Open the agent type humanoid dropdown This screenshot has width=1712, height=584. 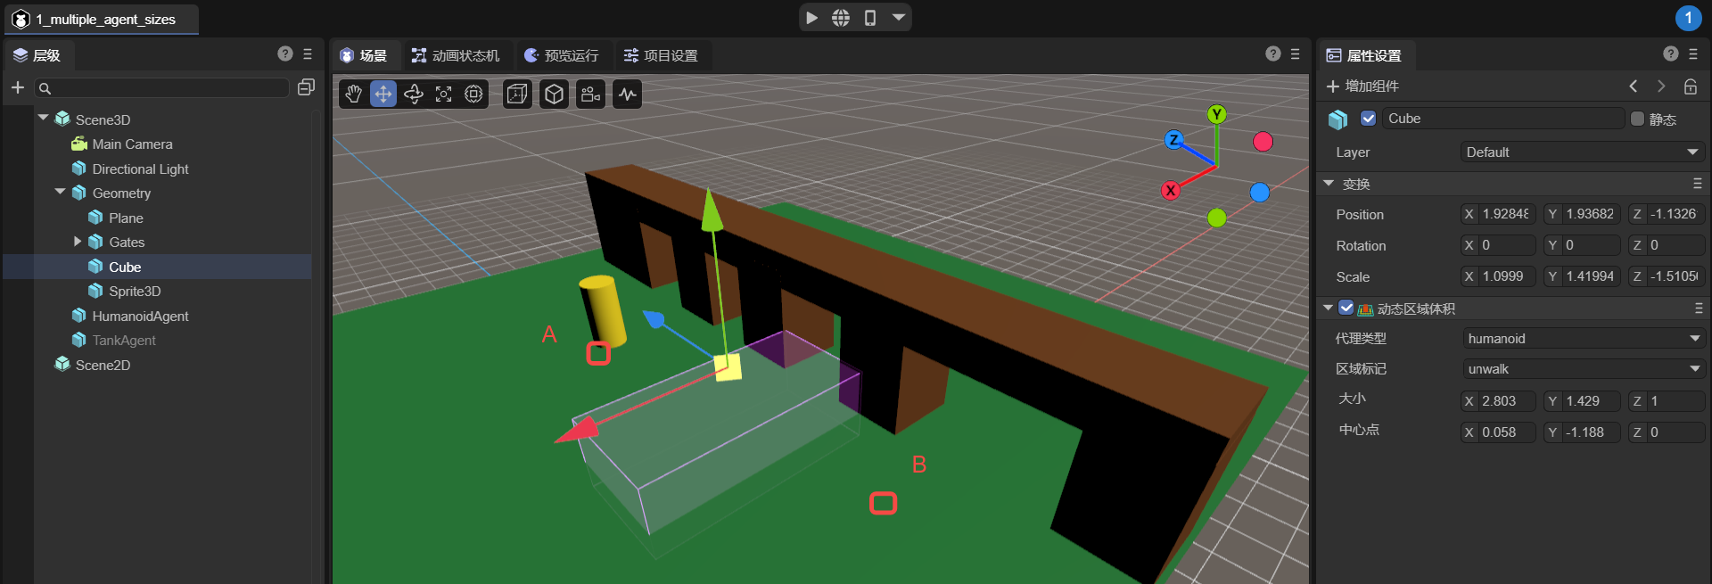tap(1582, 339)
